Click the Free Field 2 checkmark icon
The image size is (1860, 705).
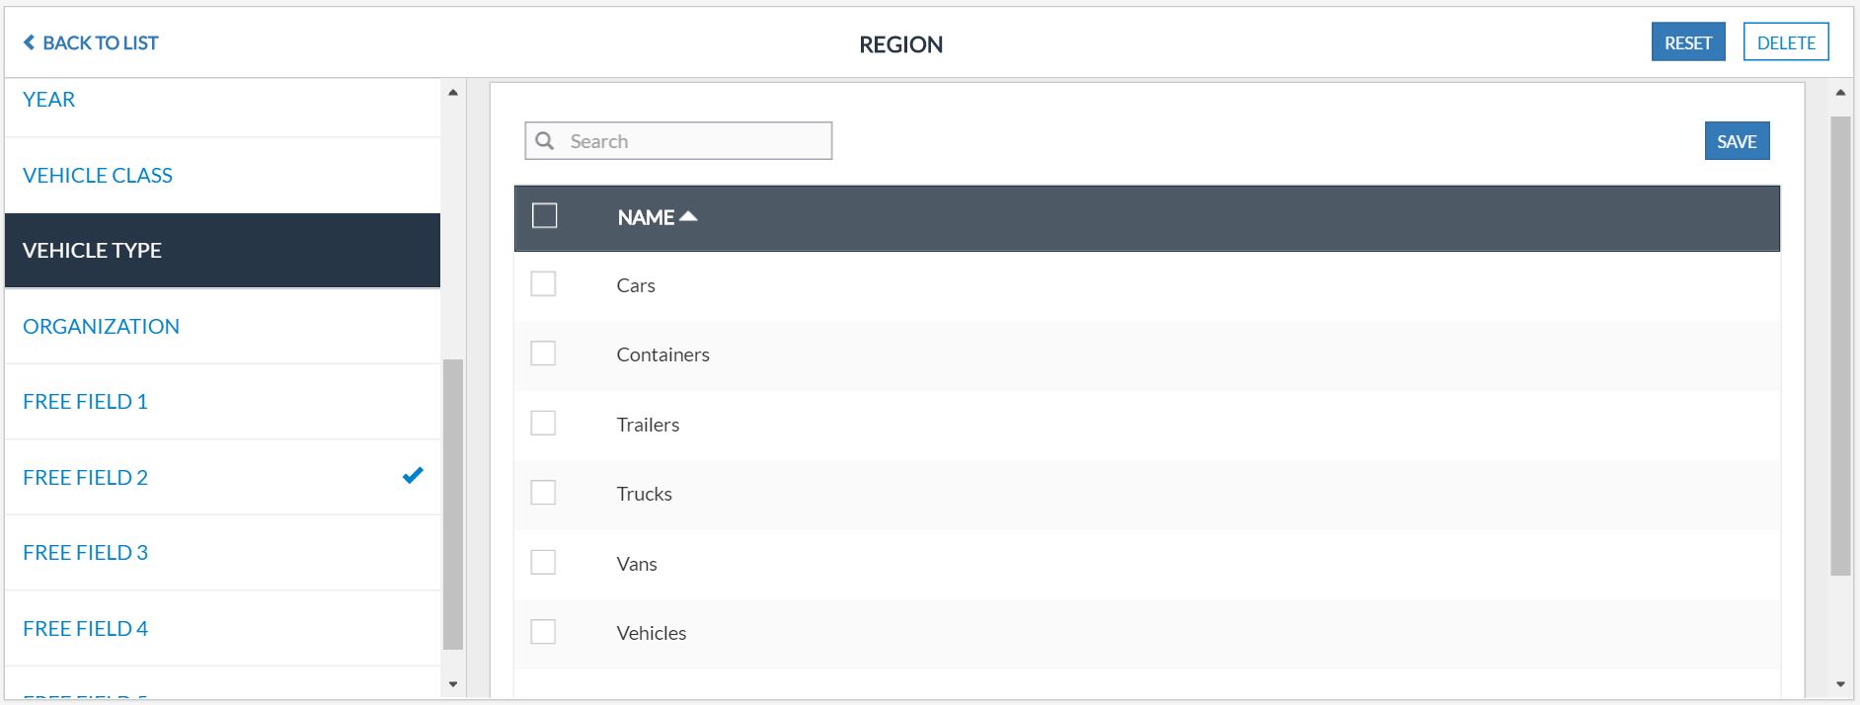point(413,476)
